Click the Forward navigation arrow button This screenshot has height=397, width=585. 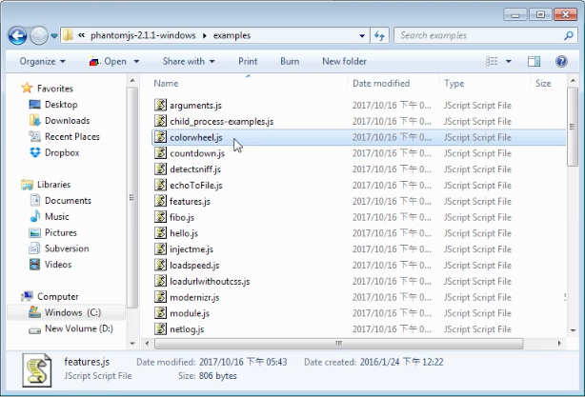(39, 36)
